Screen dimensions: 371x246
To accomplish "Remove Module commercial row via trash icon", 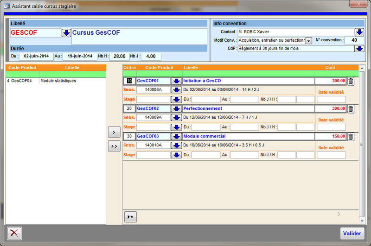I will [x=351, y=137].
